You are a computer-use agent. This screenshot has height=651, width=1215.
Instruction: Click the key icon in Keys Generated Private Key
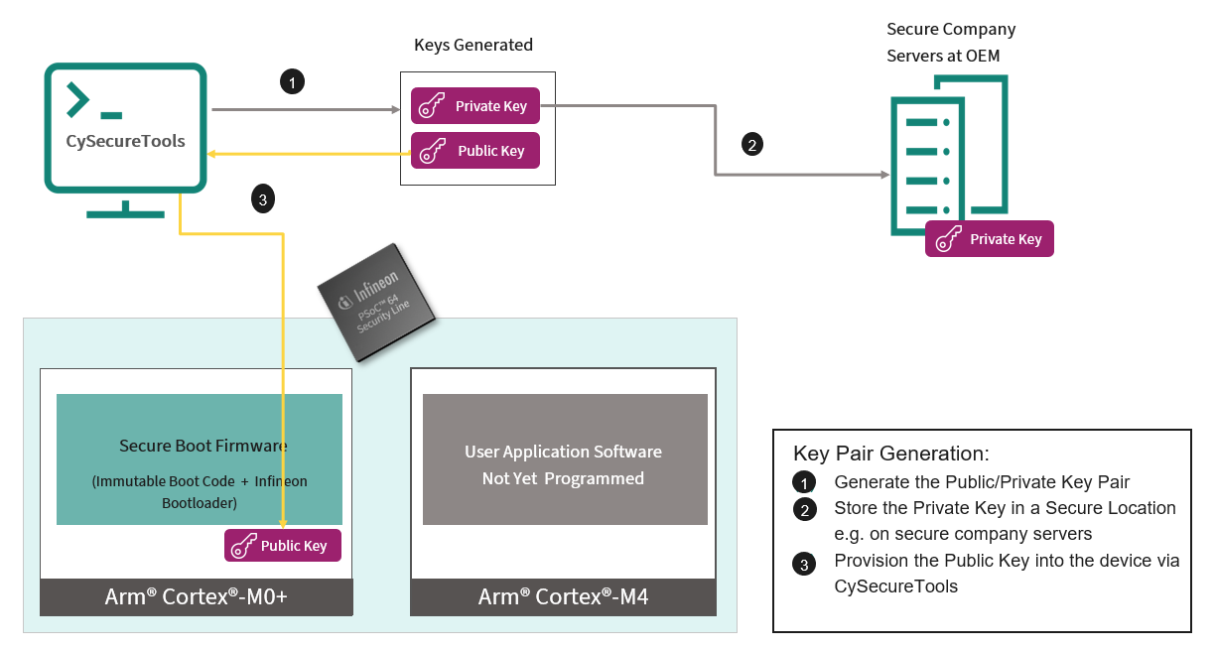432,106
